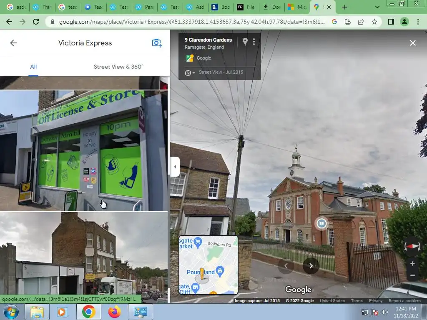Click the install app icon in the address bar
The image size is (427, 320).
pos(348,22)
